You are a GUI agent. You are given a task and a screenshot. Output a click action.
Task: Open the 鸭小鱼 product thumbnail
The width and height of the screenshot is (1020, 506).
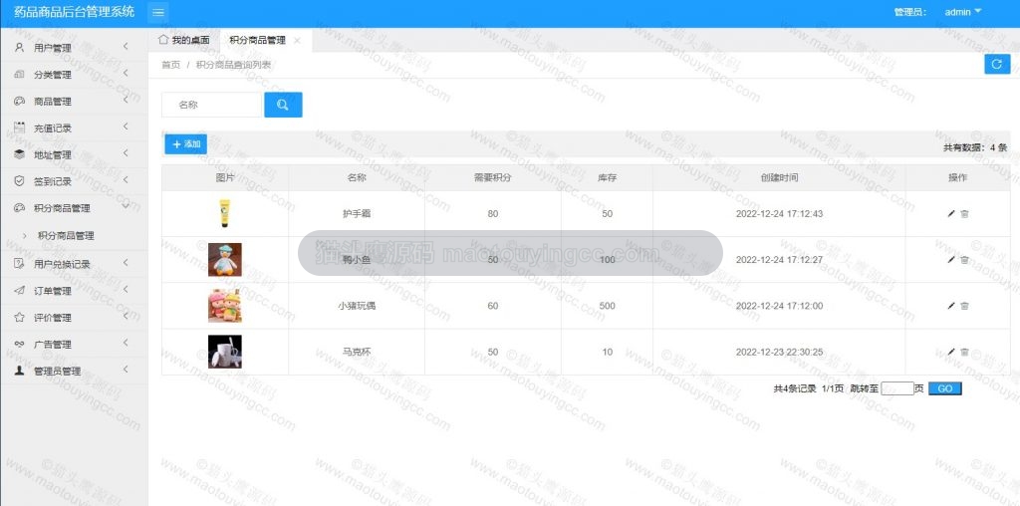tap(225, 260)
